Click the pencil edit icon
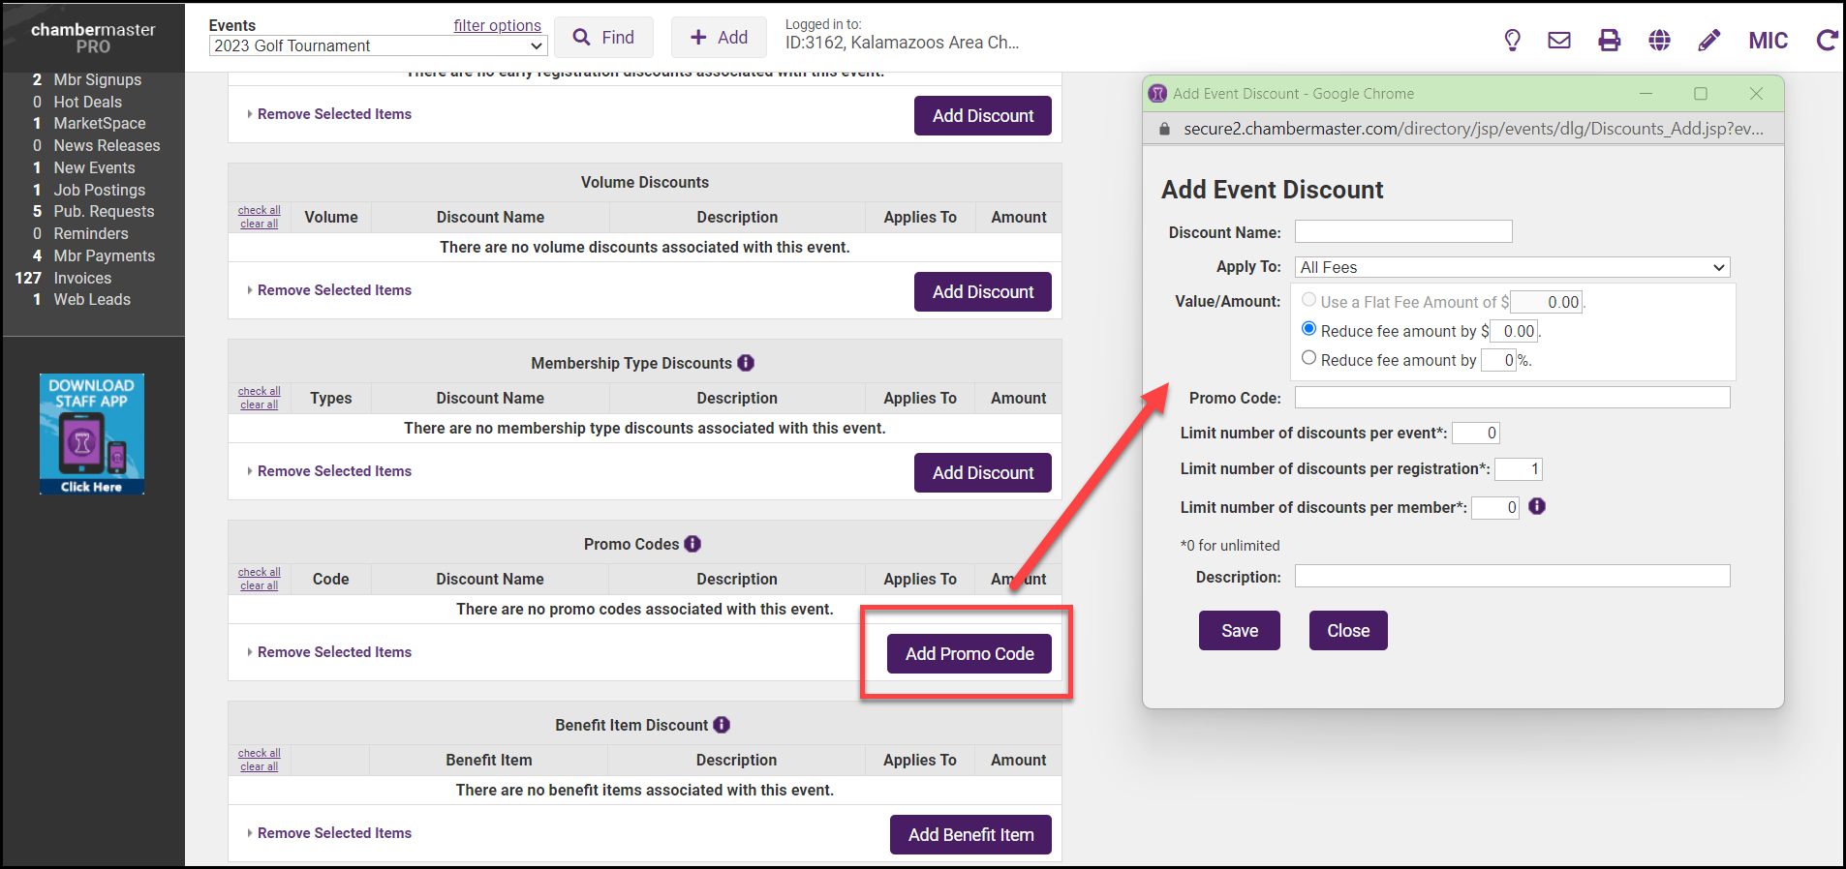The height and width of the screenshot is (869, 1846). 1709,40
